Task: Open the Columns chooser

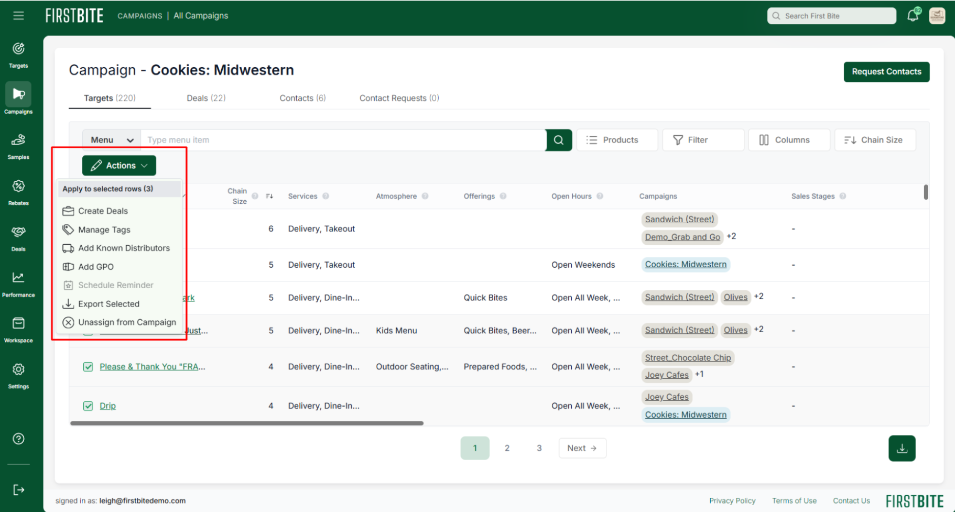Action: [x=789, y=140]
